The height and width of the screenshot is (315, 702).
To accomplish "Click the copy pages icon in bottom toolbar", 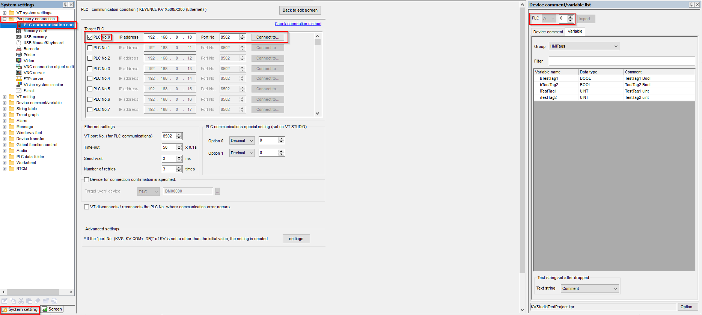I will [x=13, y=301].
